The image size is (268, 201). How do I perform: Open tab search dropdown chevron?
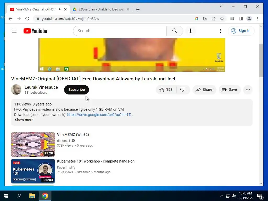coord(221,7)
